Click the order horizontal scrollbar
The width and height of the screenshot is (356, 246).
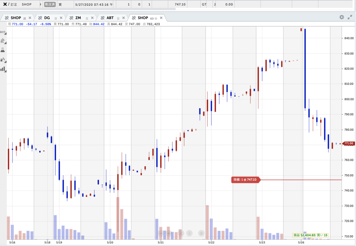pos(88,9)
